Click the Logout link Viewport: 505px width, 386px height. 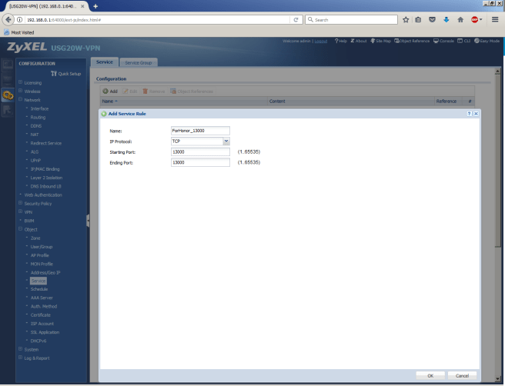pos(321,40)
